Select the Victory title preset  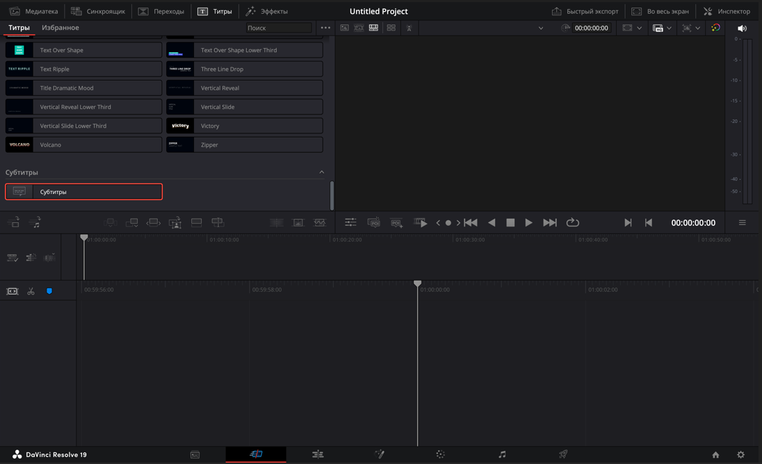pyautogui.click(x=245, y=126)
